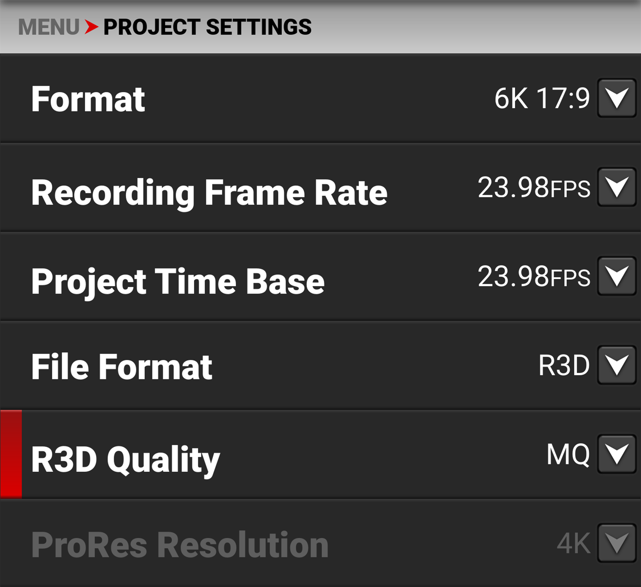This screenshot has width=641, height=587.
Task: Click the MQ quality value
Action: click(568, 455)
